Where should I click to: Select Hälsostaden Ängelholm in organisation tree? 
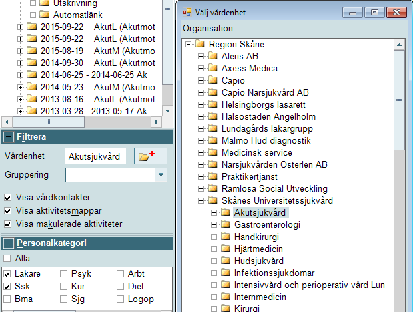pos(268,116)
